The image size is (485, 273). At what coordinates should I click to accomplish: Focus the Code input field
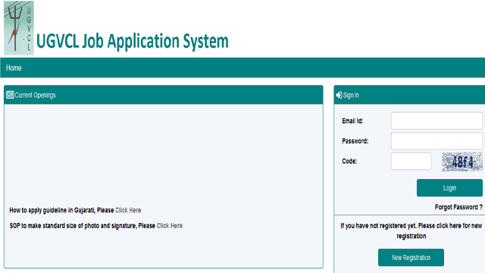point(411,161)
